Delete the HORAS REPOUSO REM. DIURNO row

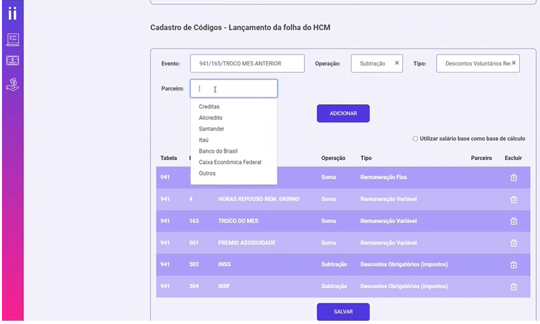point(514,199)
